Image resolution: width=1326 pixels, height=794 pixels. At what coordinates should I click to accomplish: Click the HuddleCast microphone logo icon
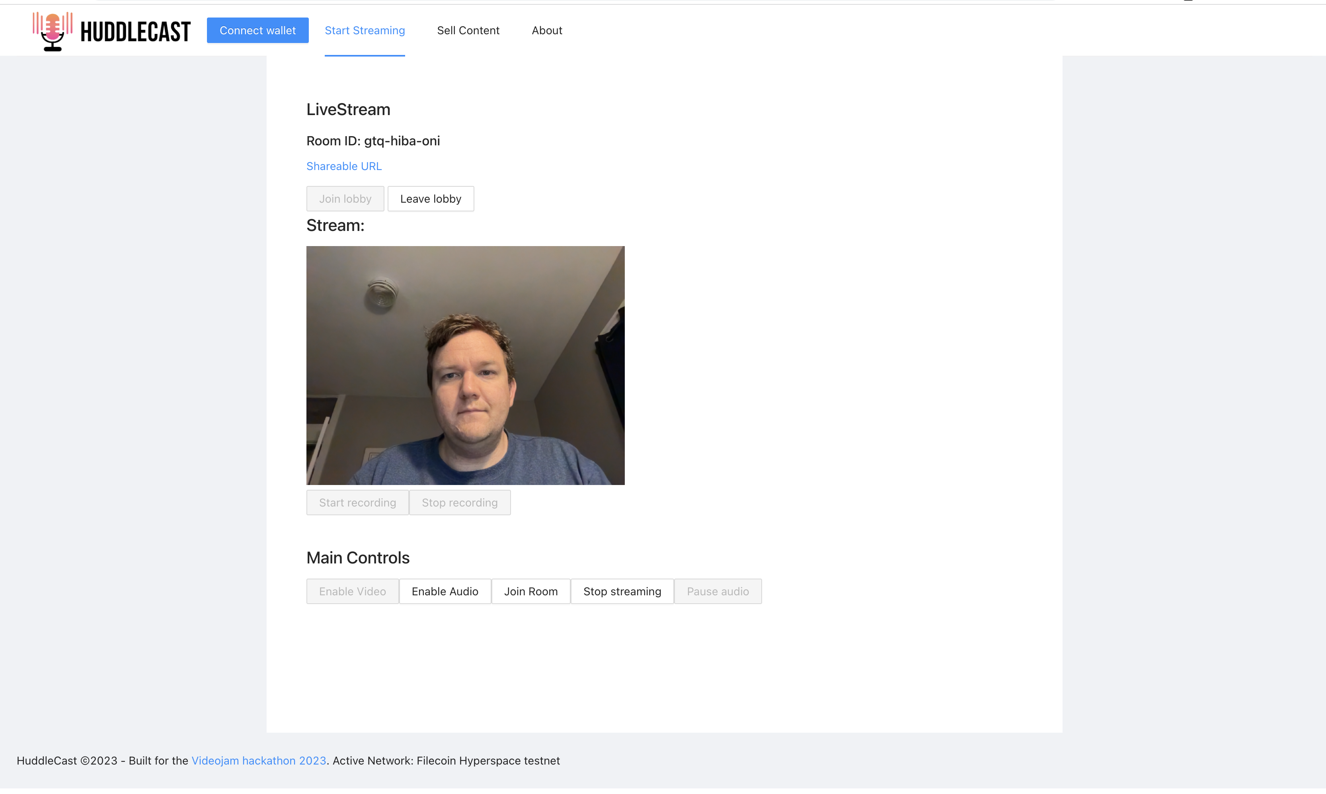click(53, 31)
